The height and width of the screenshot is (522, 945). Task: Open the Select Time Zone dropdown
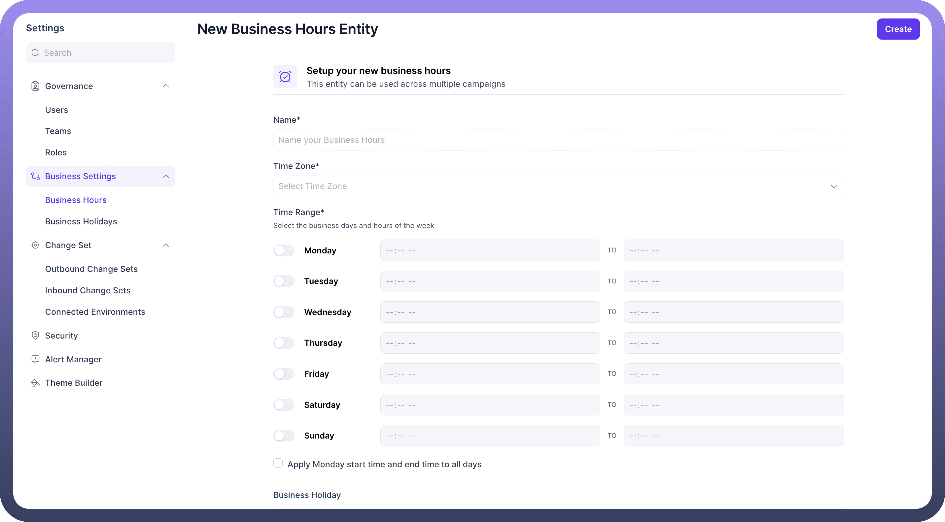558,186
